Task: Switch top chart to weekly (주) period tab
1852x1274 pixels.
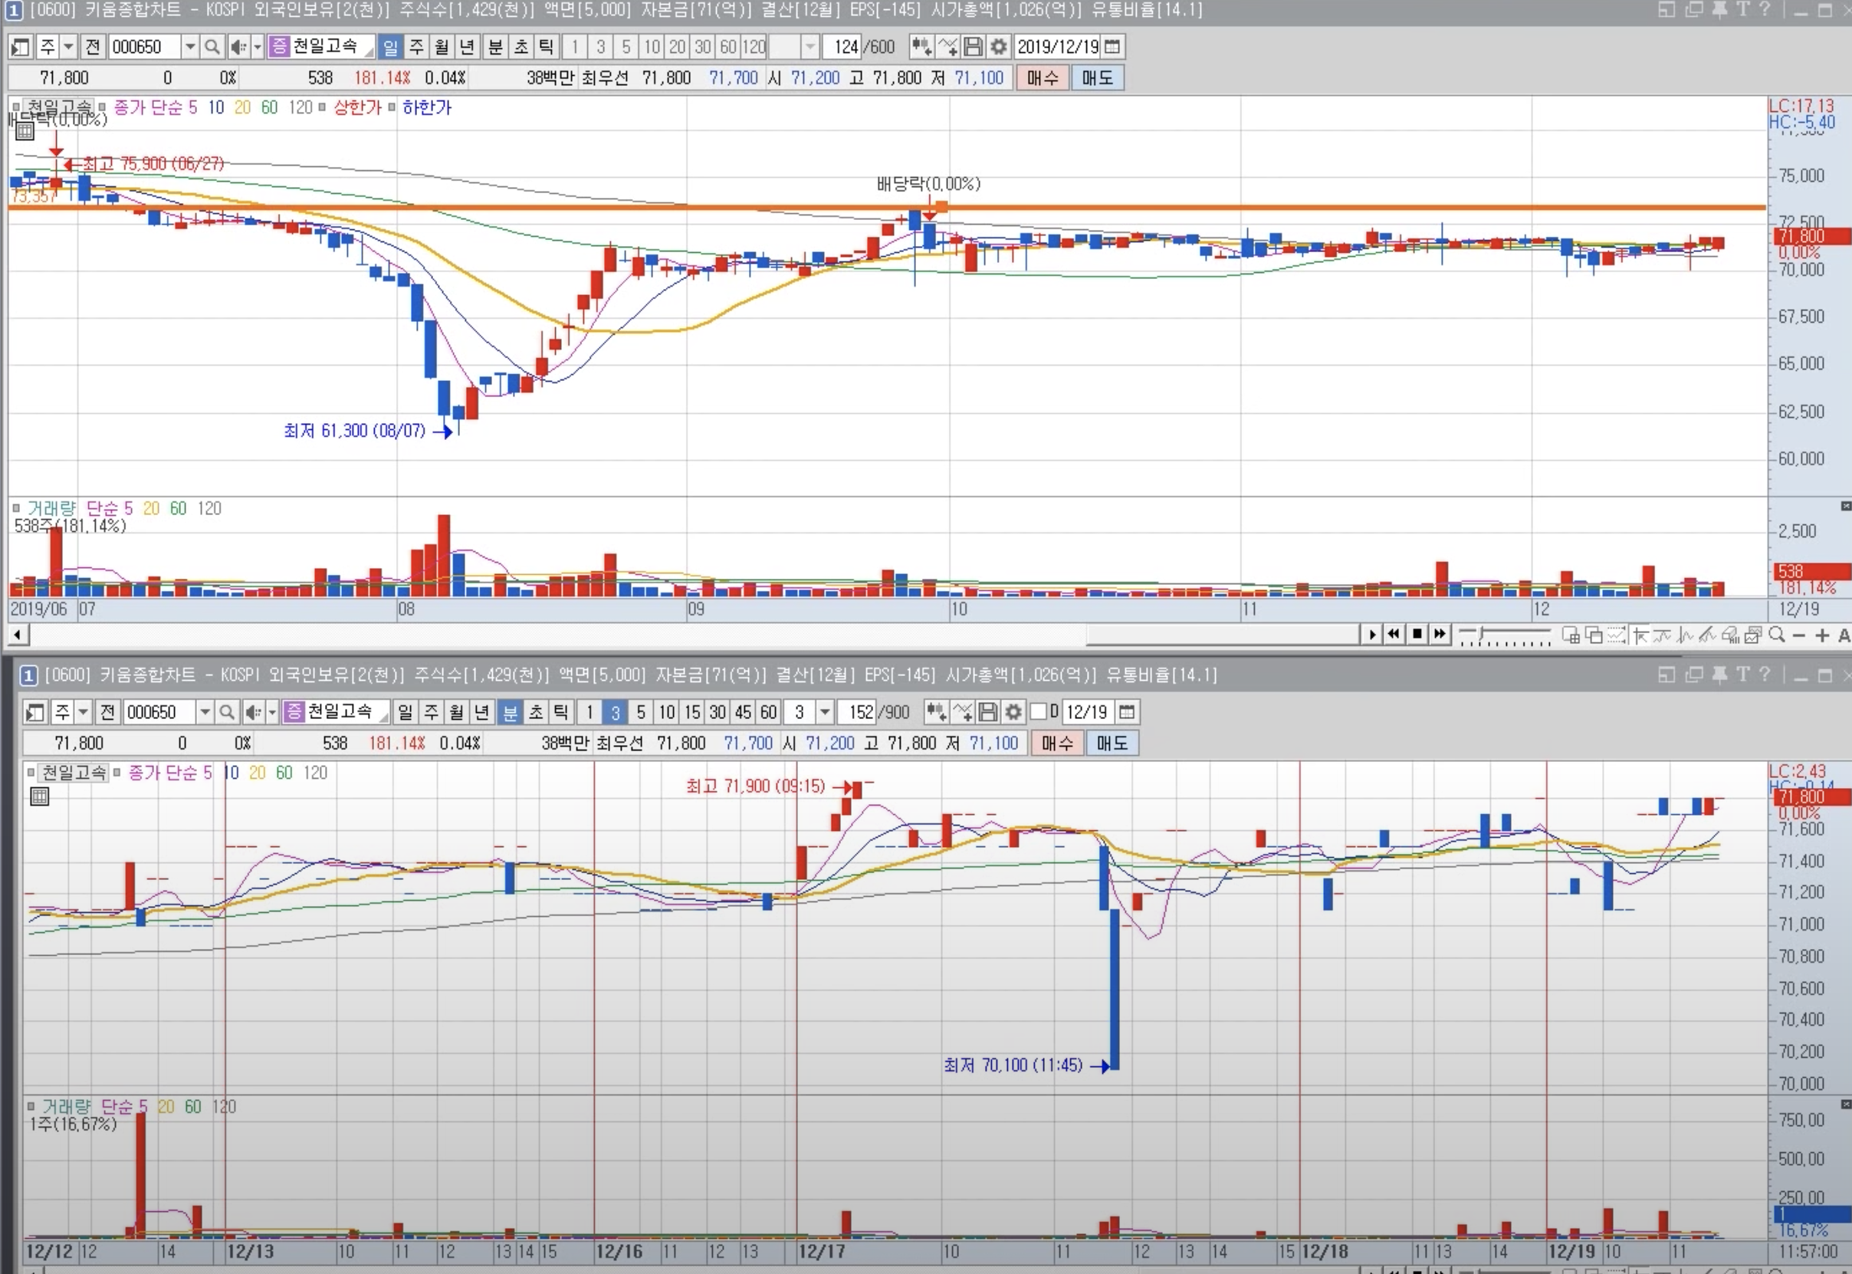Action: pyautogui.click(x=416, y=47)
